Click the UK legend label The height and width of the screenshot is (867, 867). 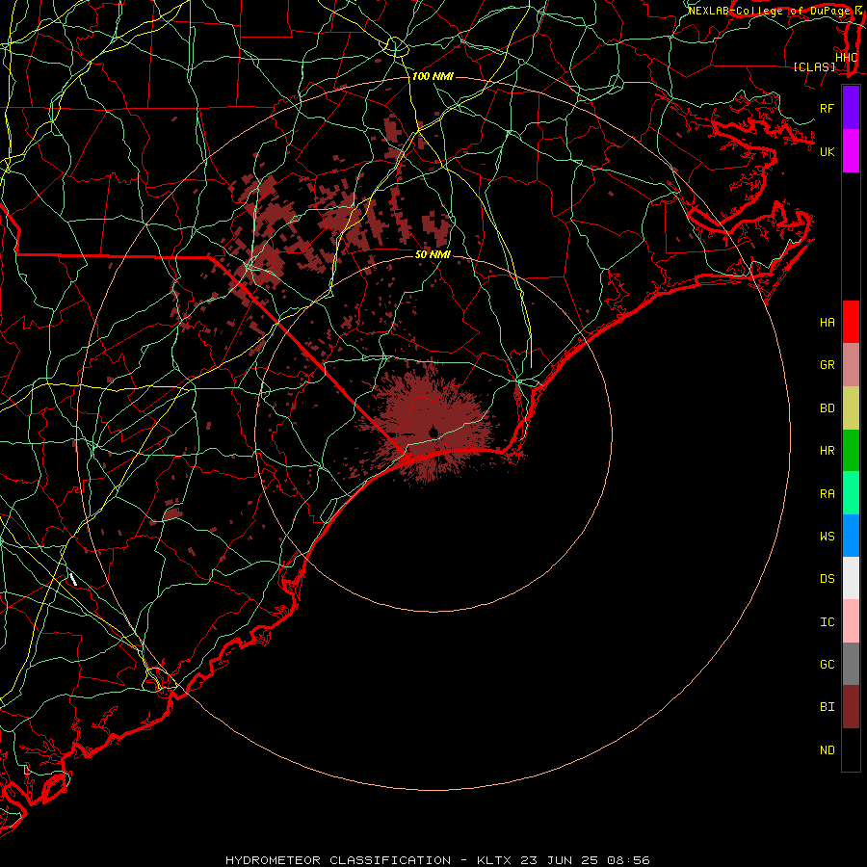coord(827,151)
